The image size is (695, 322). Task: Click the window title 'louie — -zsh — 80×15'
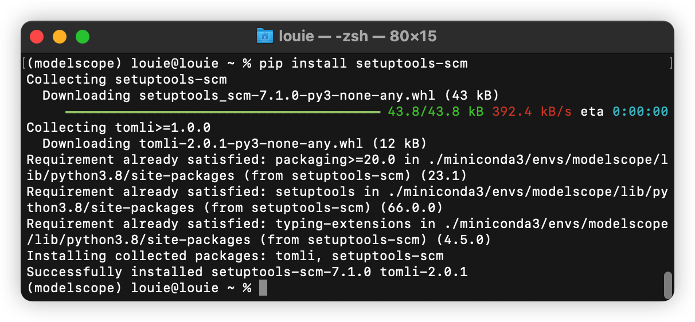[358, 36]
